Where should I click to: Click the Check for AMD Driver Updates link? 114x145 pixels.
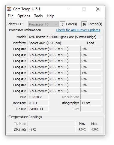point(78,30)
